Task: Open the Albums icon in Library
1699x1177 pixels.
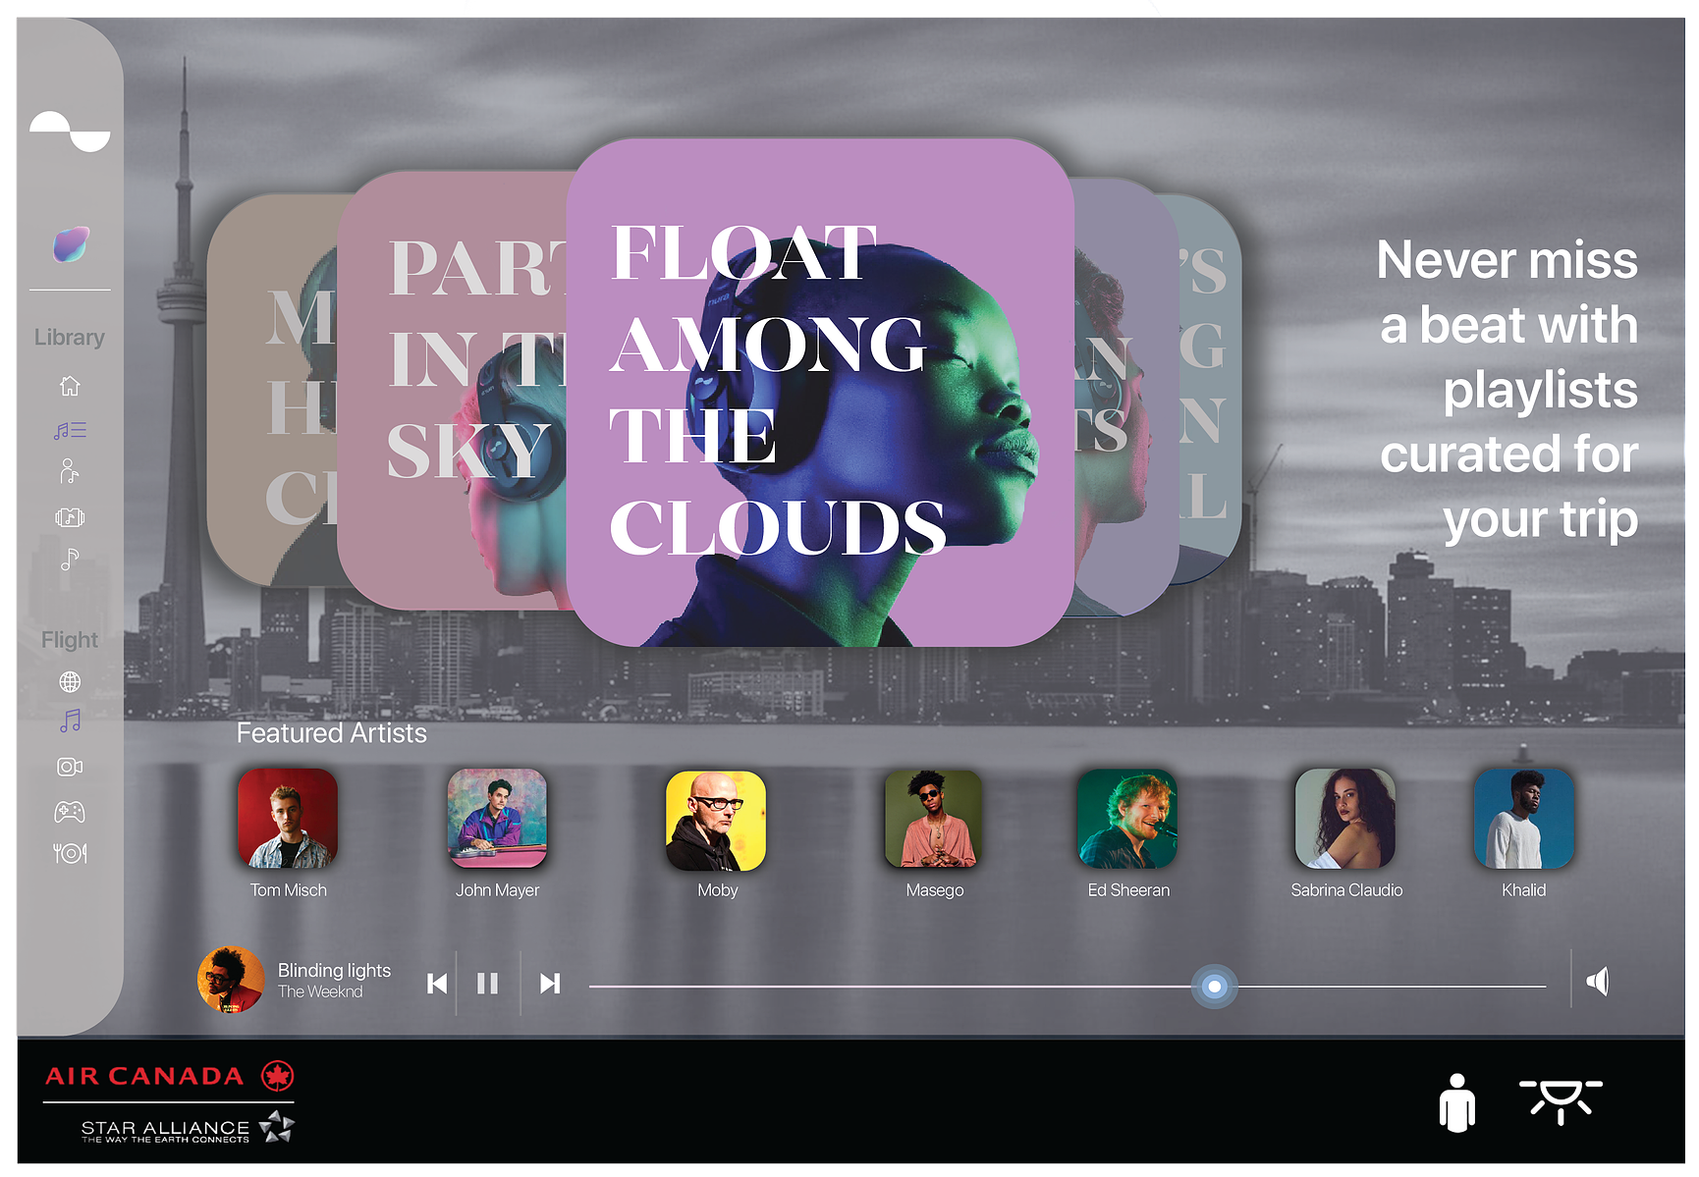Action: point(70,517)
